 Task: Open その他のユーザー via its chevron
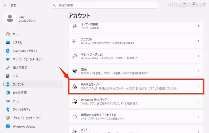(x=198, y=86)
